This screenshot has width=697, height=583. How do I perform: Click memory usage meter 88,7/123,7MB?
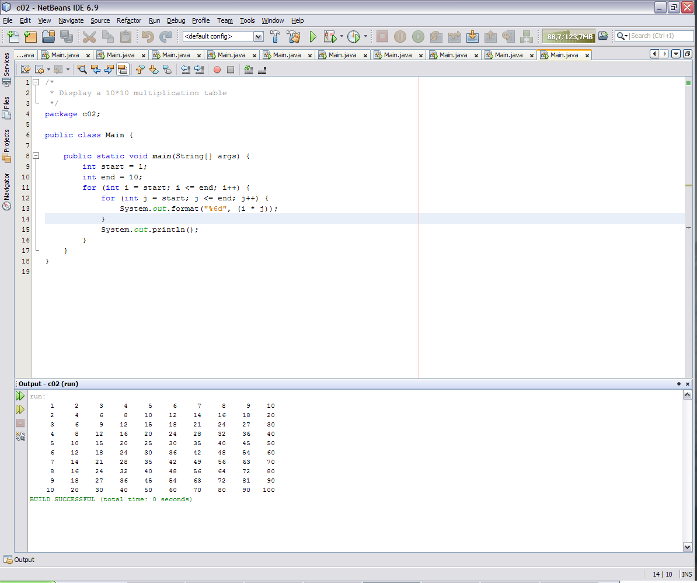[x=569, y=36]
